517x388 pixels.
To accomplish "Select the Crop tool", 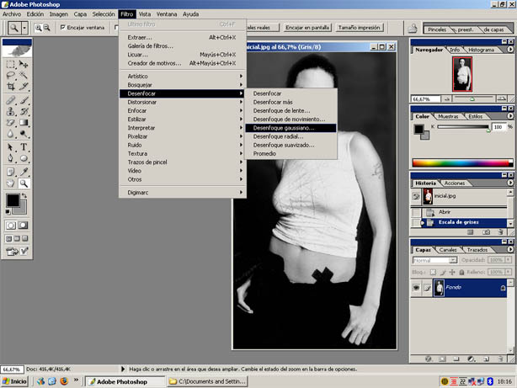I will point(10,87).
